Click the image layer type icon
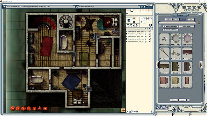This screenshot has width=207, height=116. (129, 20)
